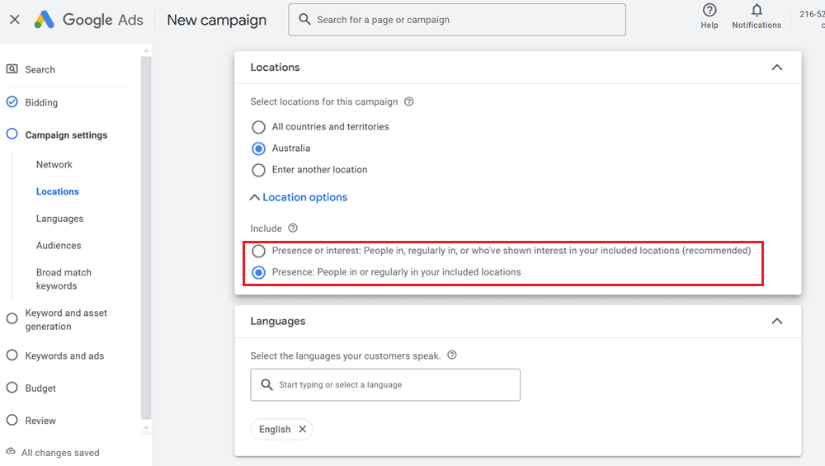This screenshot has height=466, width=825.
Task: Collapse the Locations section chevron
Action: pyautogui.click(x=776, y=68)
